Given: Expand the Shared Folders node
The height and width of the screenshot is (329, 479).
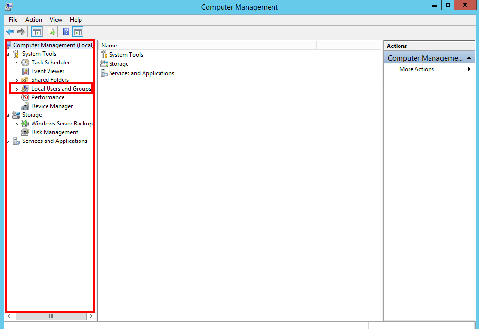Looking at the screenshot, I should click(x=16, y=80).
